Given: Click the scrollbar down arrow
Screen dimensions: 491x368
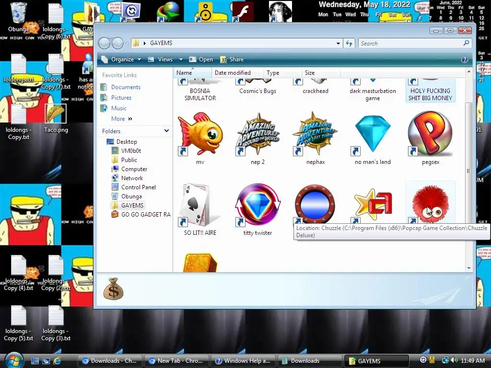Looking at the screenshot, I should coord(469,268).
